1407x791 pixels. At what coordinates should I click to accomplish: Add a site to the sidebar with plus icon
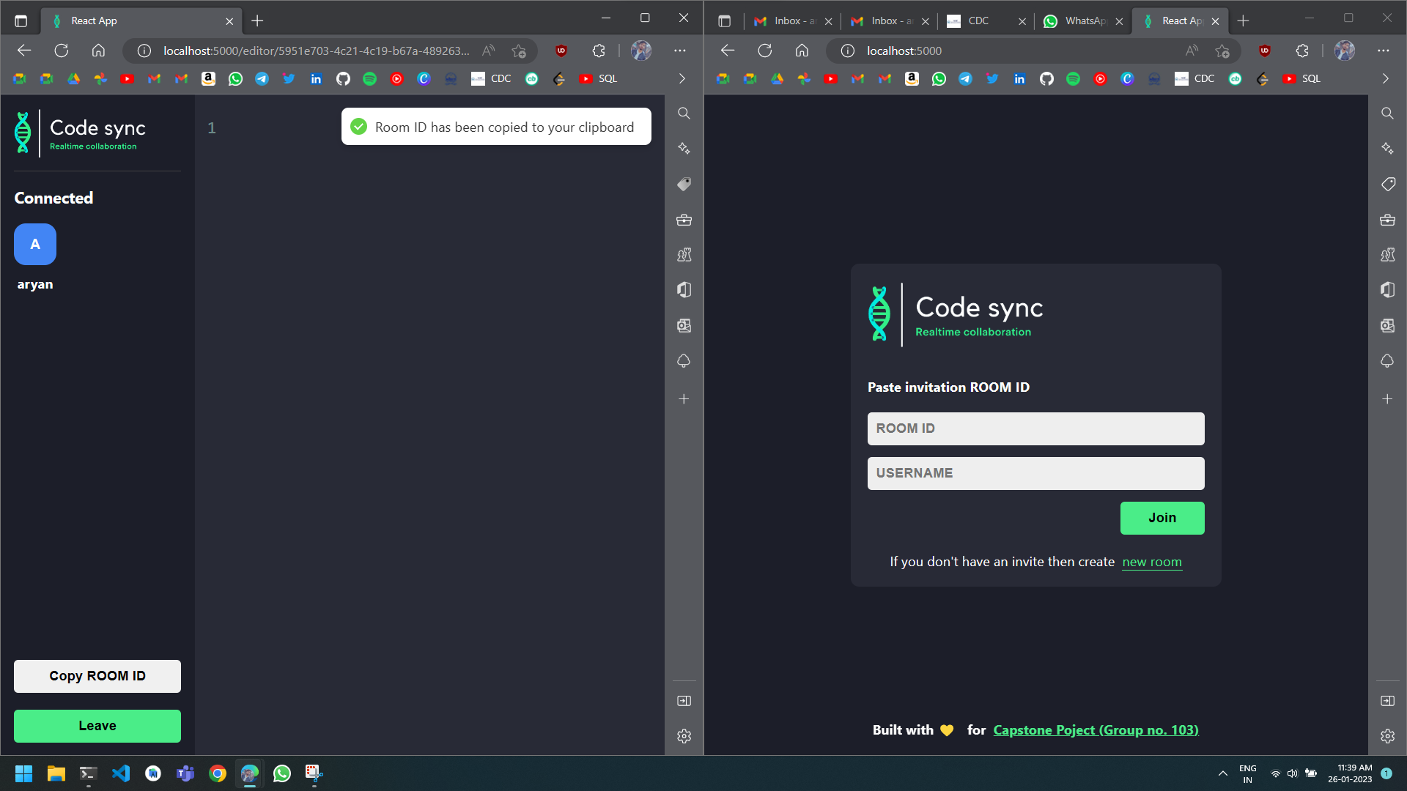click(x=684, y=399)
